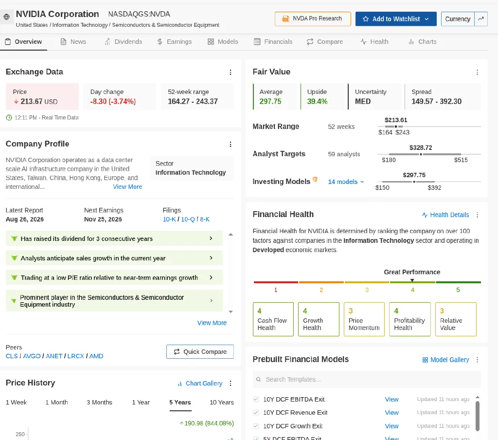This screenshot has height=440, width=498.
Task: Open the Health tab
Action: (x=374, y=42)
